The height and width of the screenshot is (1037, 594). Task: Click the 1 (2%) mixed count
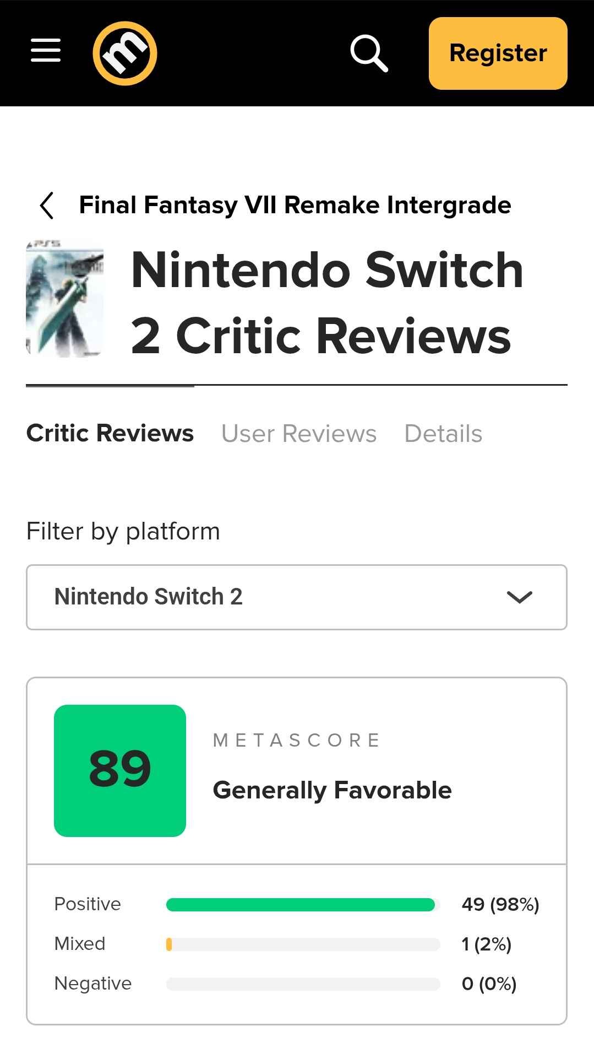click(x=486, y=944)
